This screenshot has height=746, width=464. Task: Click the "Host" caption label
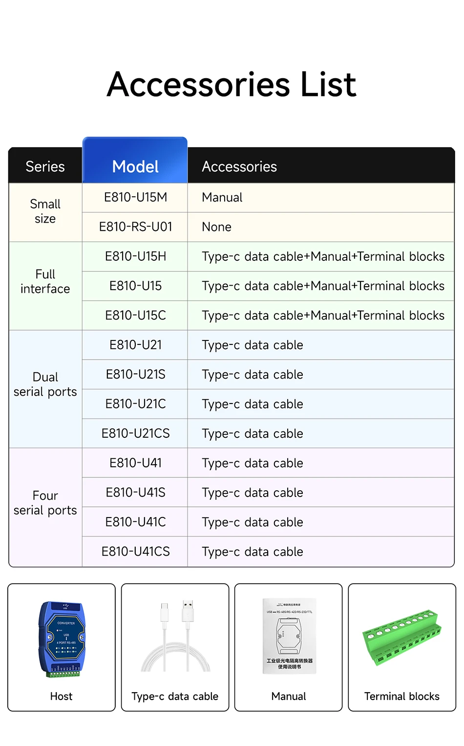click(61, 696)
